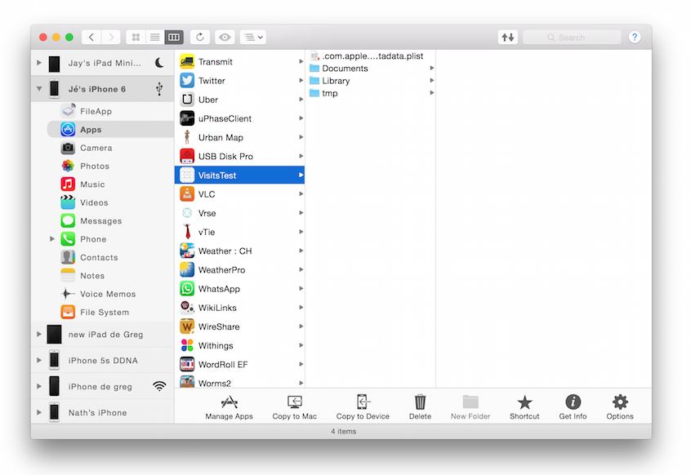691x475 pixels.
Task: Select Apps in the sidebar
Action: click(x=110, y=130)
